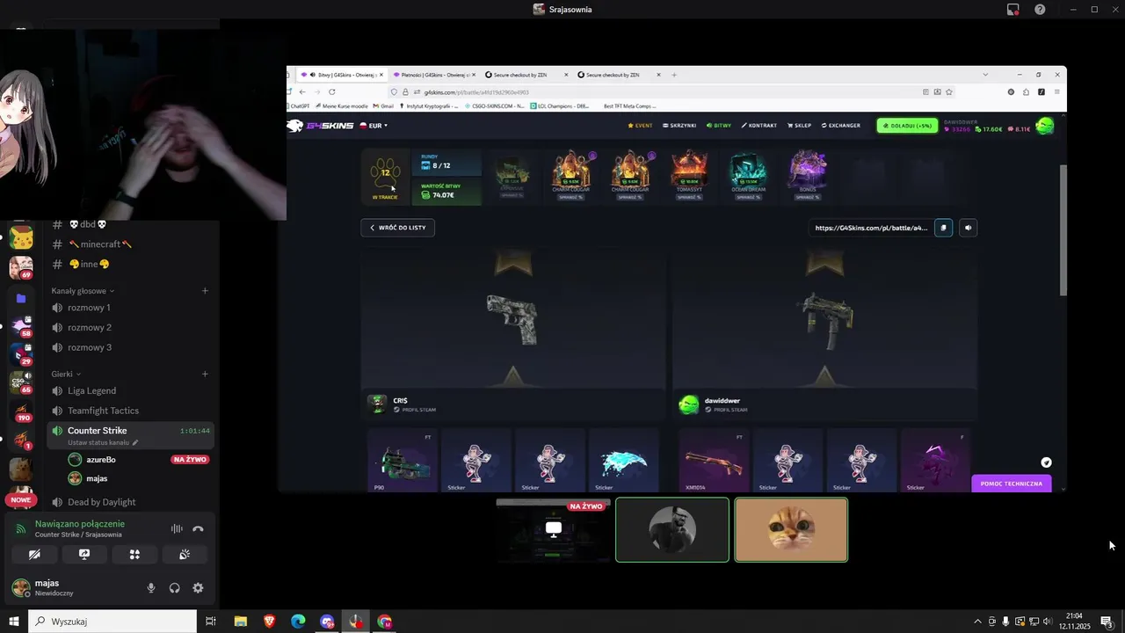This screenshot has width=1125, height=633.
Task: Select azureBo's live stream thumbnail
Action: [553, 530]
